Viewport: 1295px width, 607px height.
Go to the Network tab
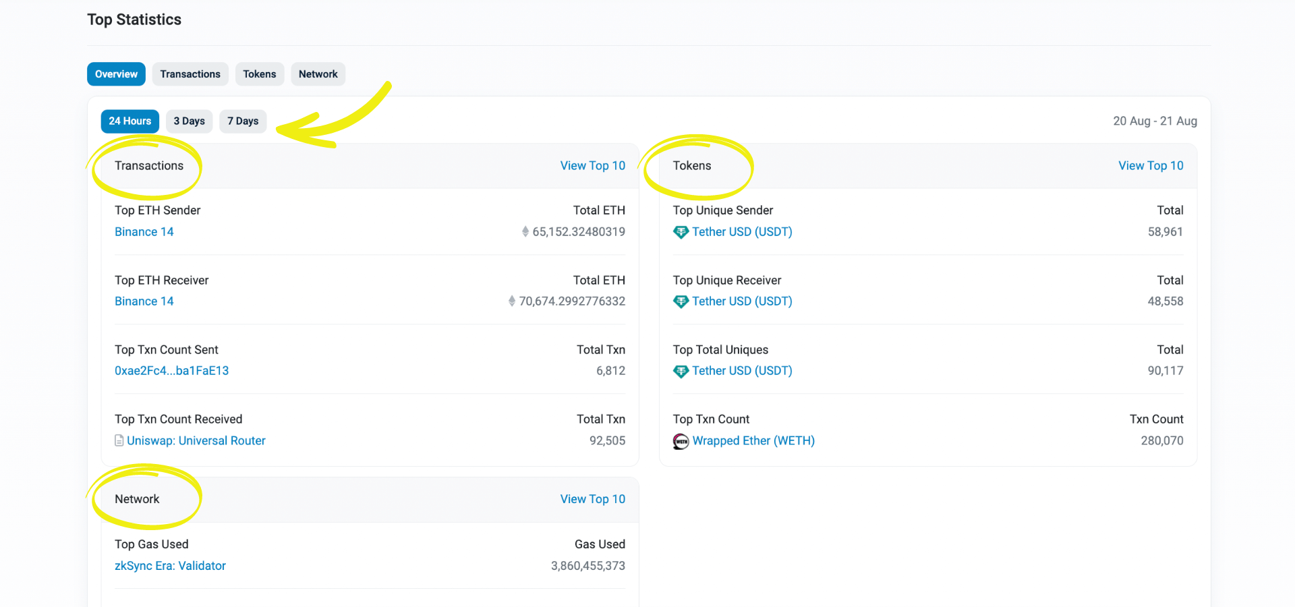click(318, 74)
